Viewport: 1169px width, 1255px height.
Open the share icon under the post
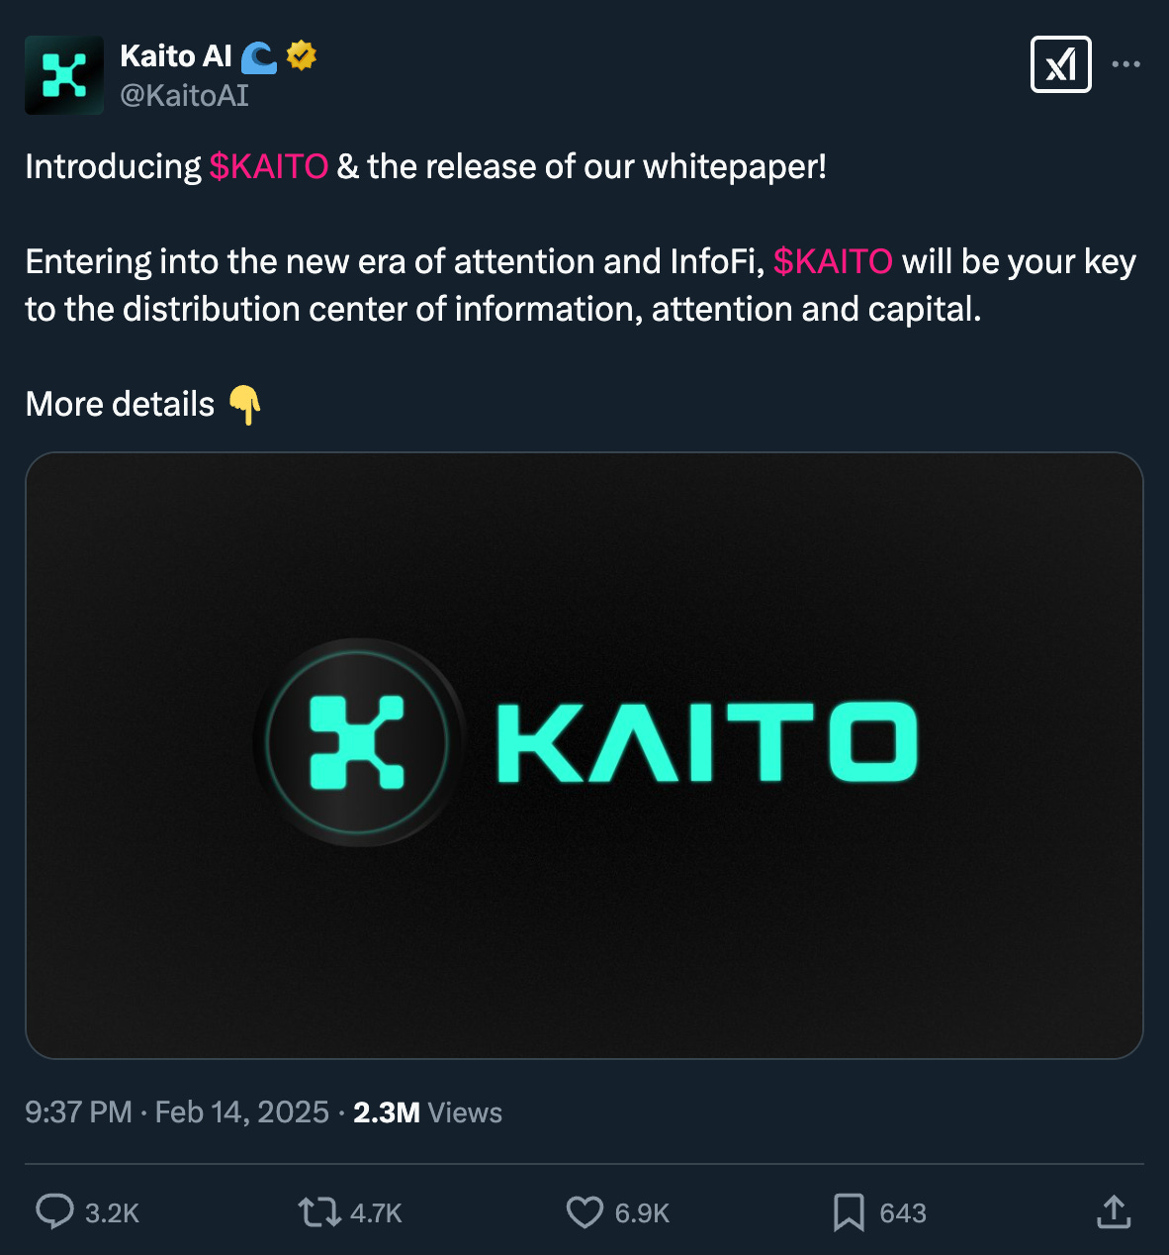coord(1113,1211)
